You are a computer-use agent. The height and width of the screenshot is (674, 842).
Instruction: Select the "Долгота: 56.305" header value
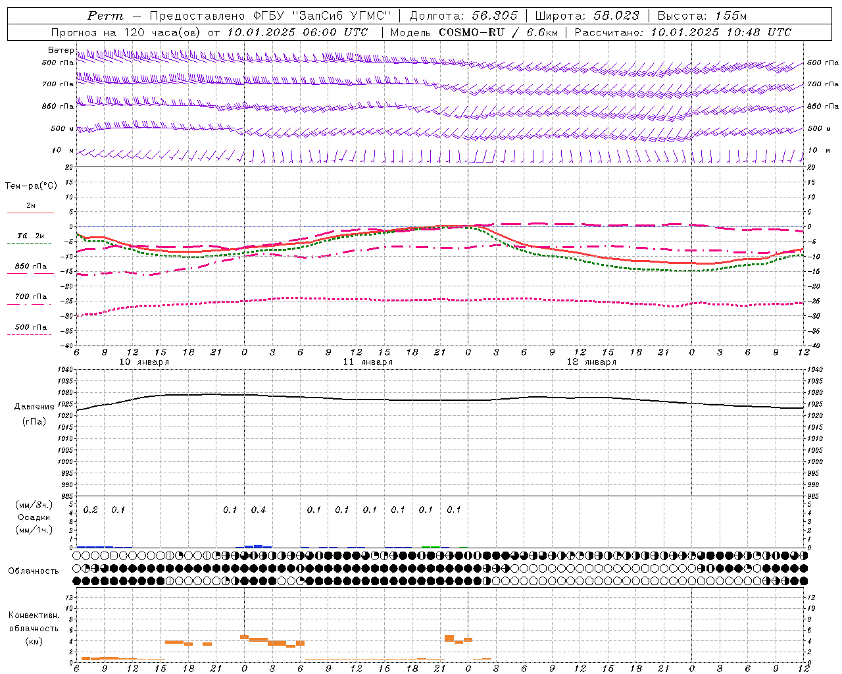click(x=464, y=16)
